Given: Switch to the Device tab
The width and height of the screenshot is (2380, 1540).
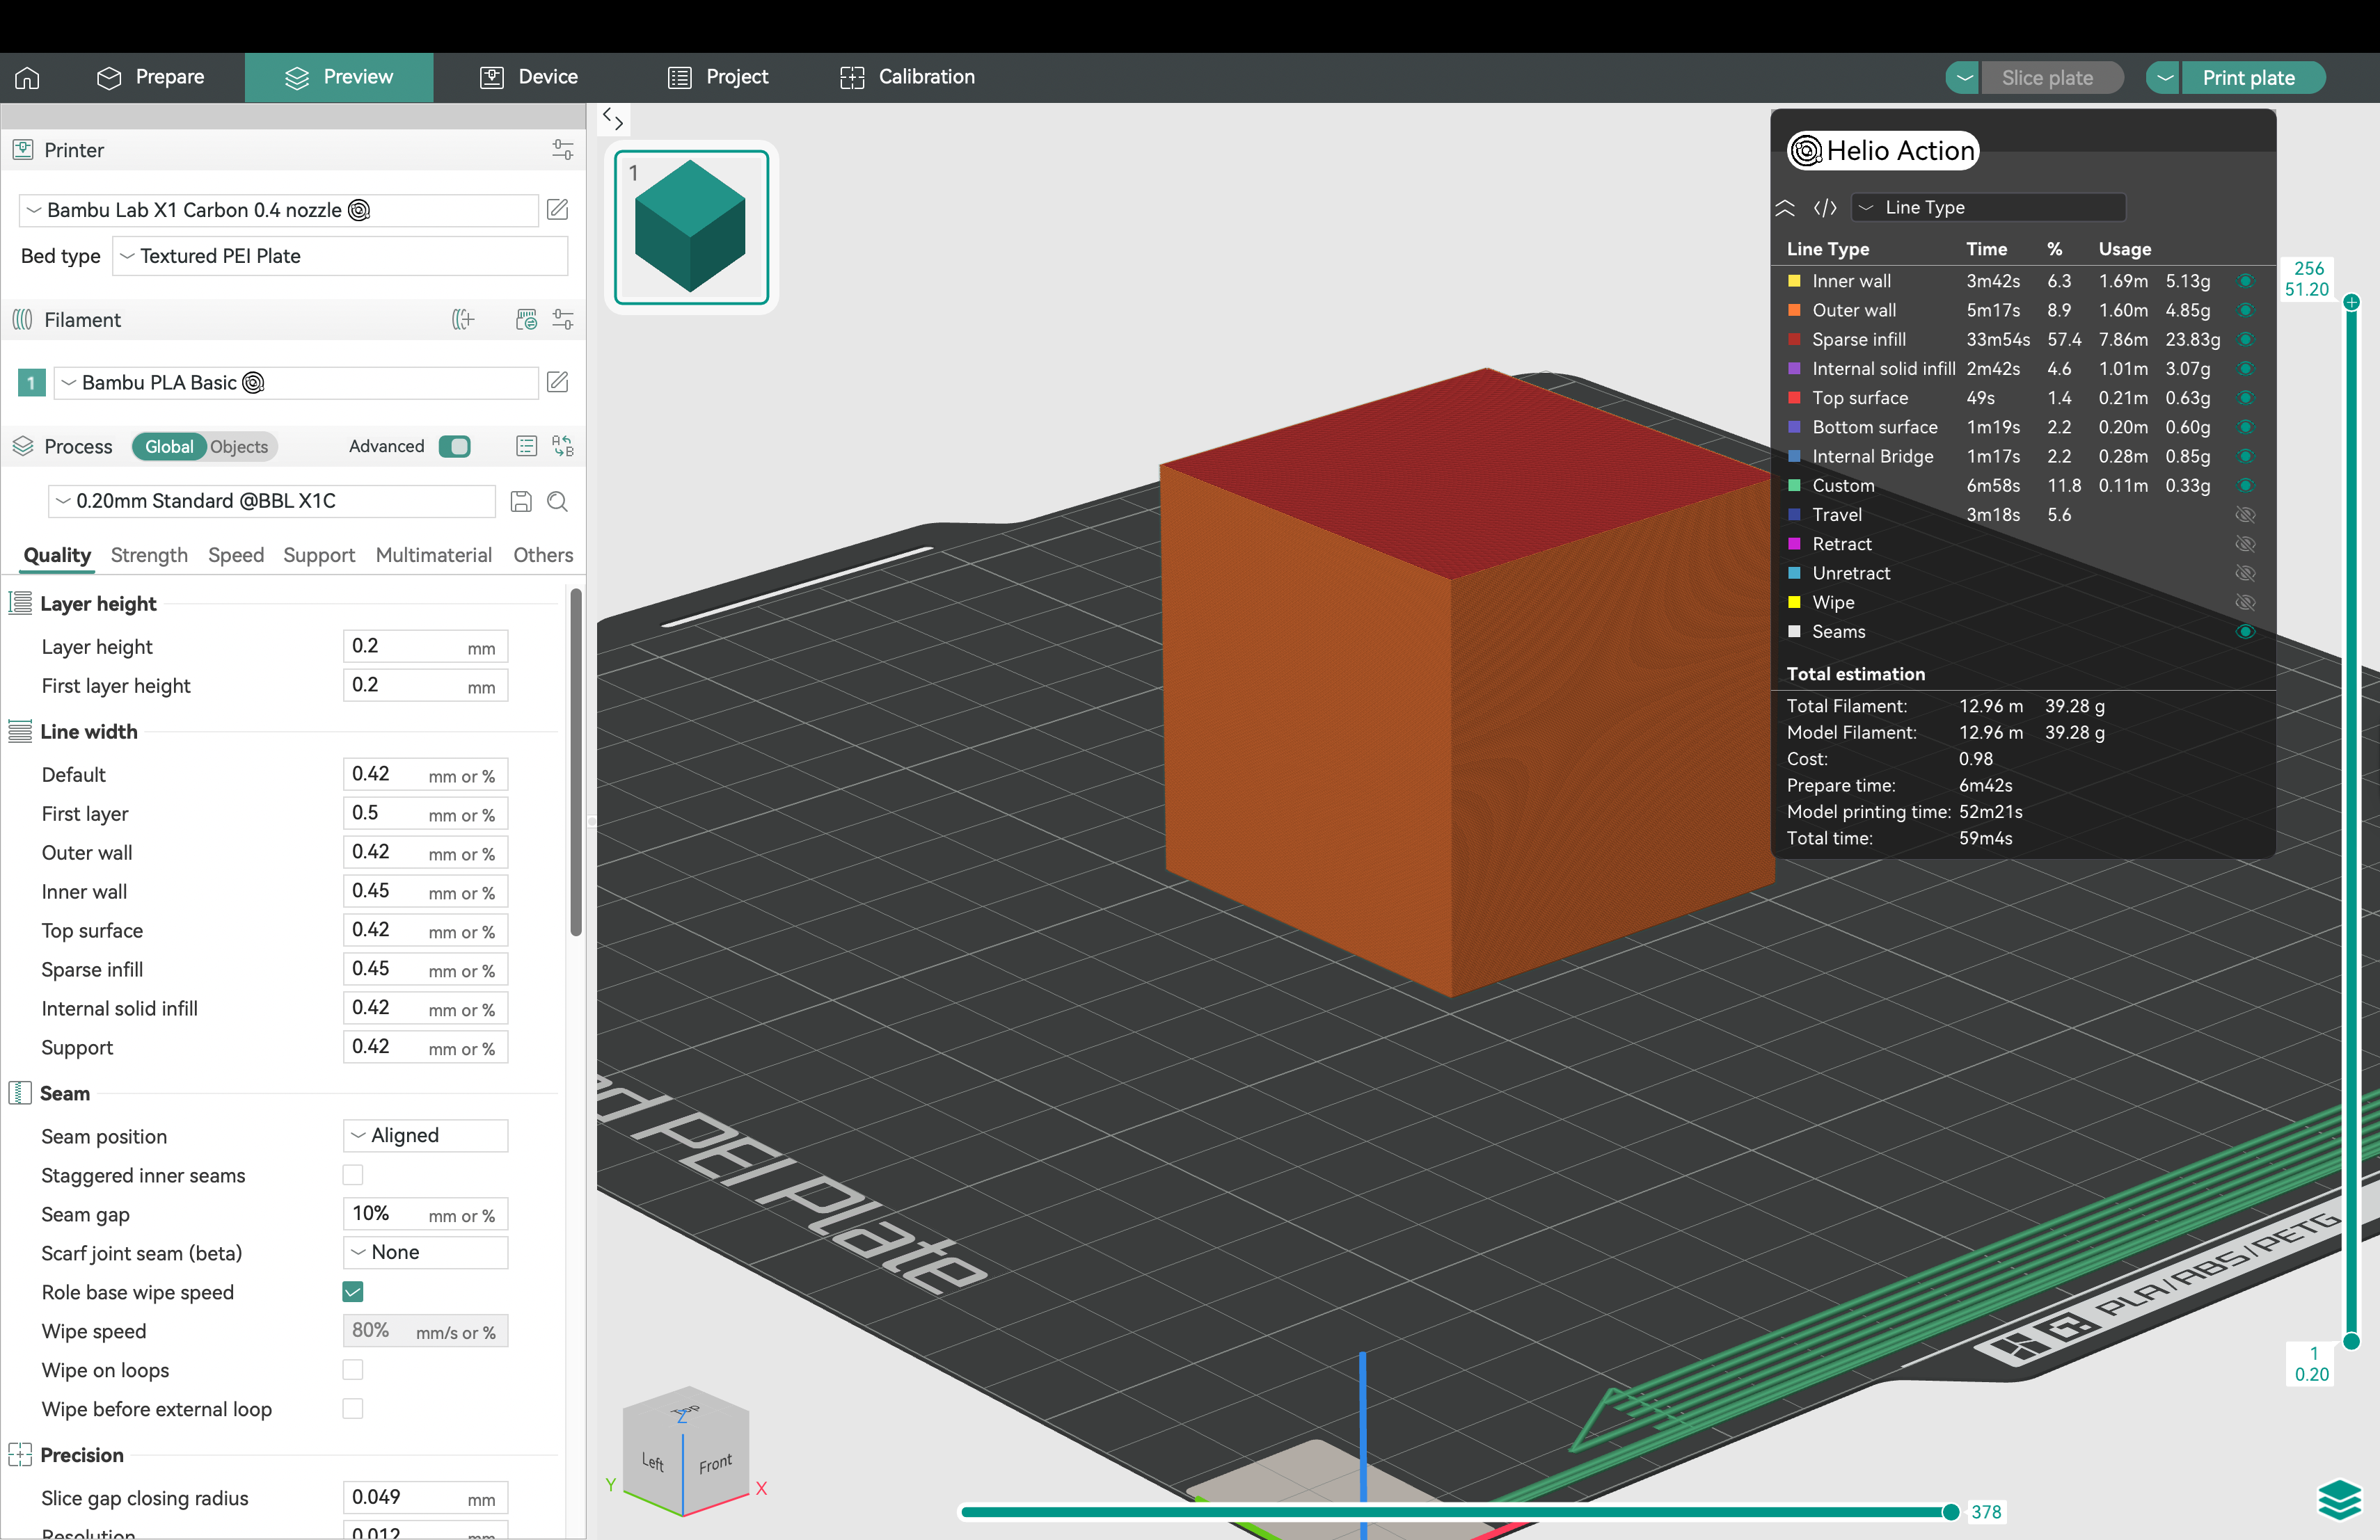Looking at the screenshot, I should pyautogui.click(x=529, y=77).
